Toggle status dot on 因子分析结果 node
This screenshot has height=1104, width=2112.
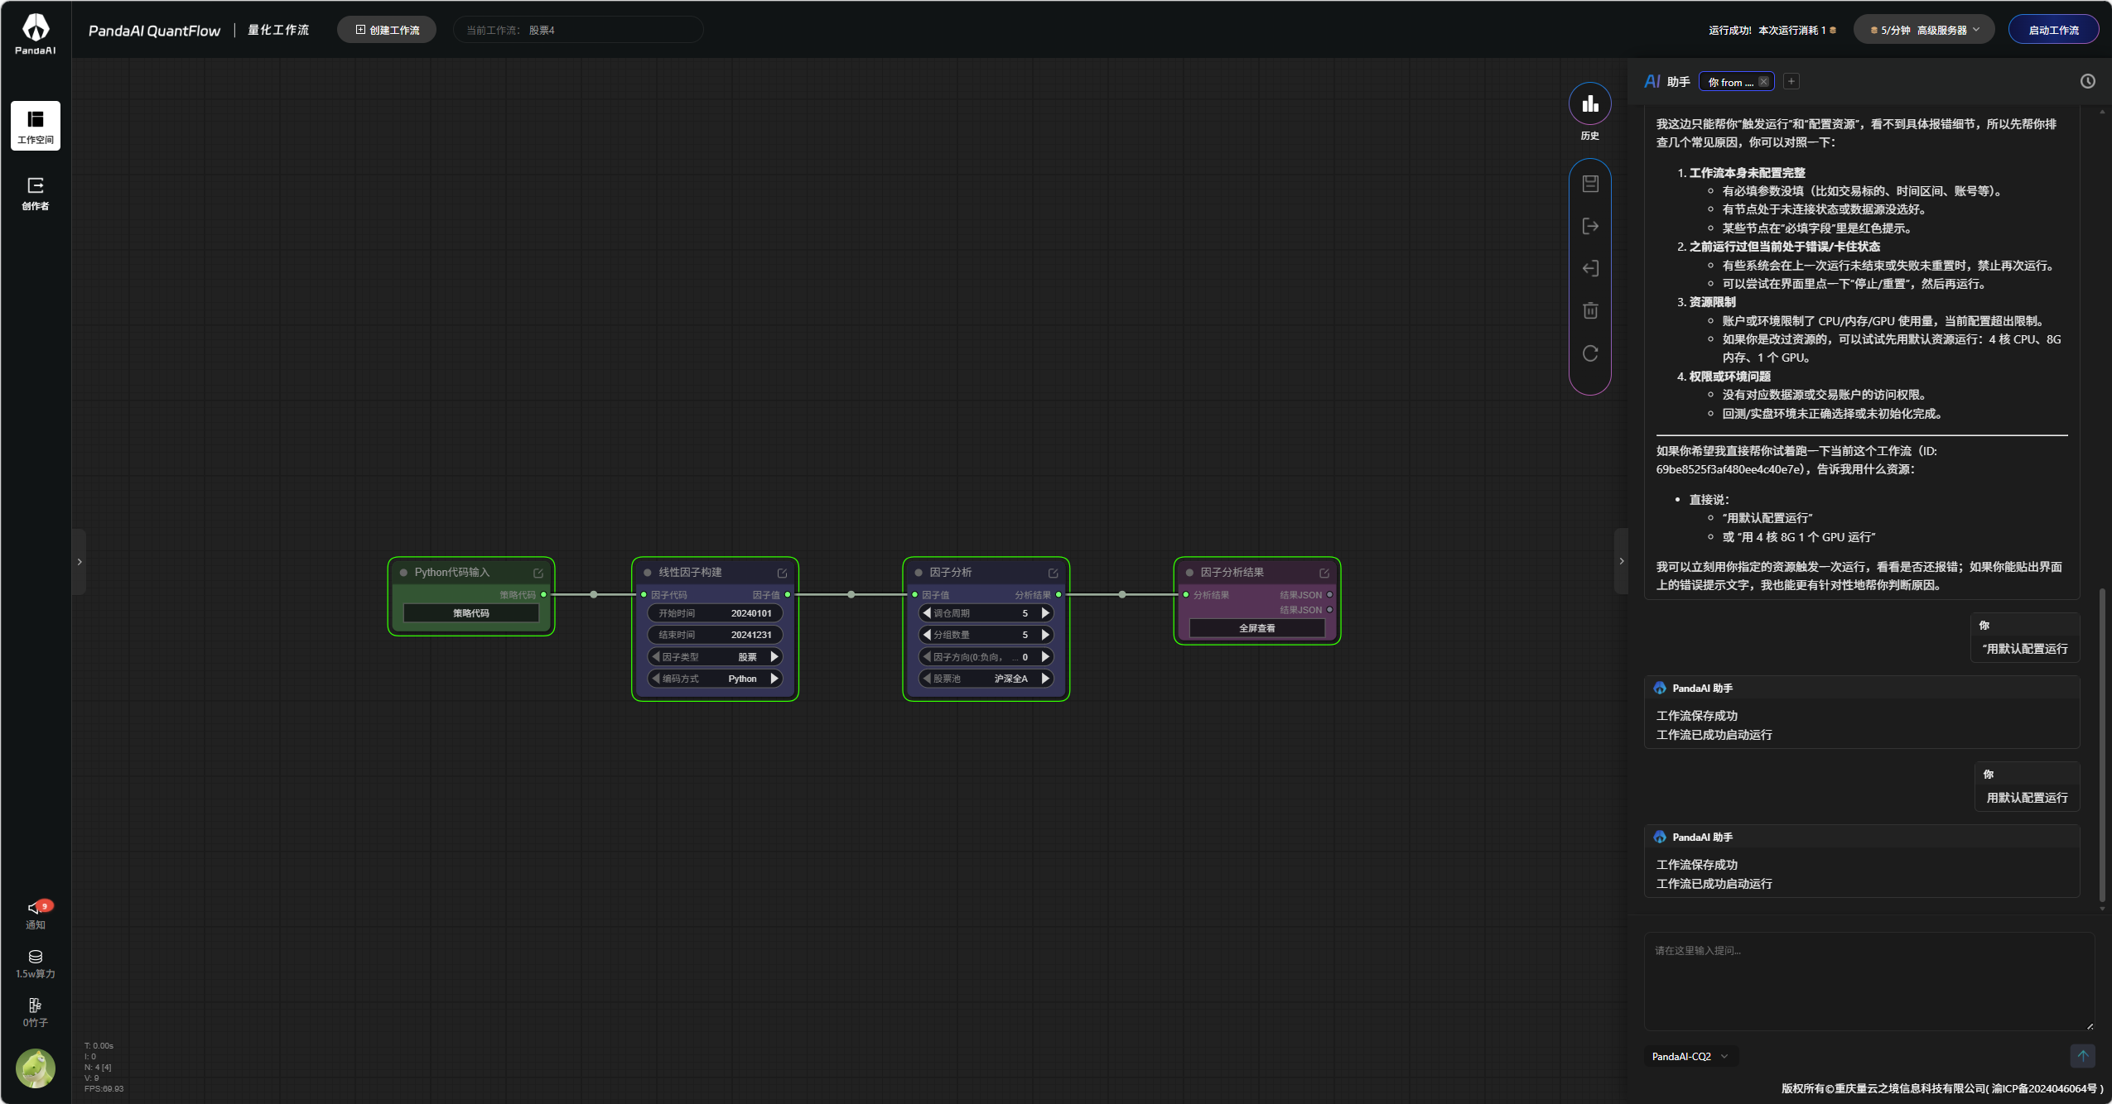click(1189, 573)
